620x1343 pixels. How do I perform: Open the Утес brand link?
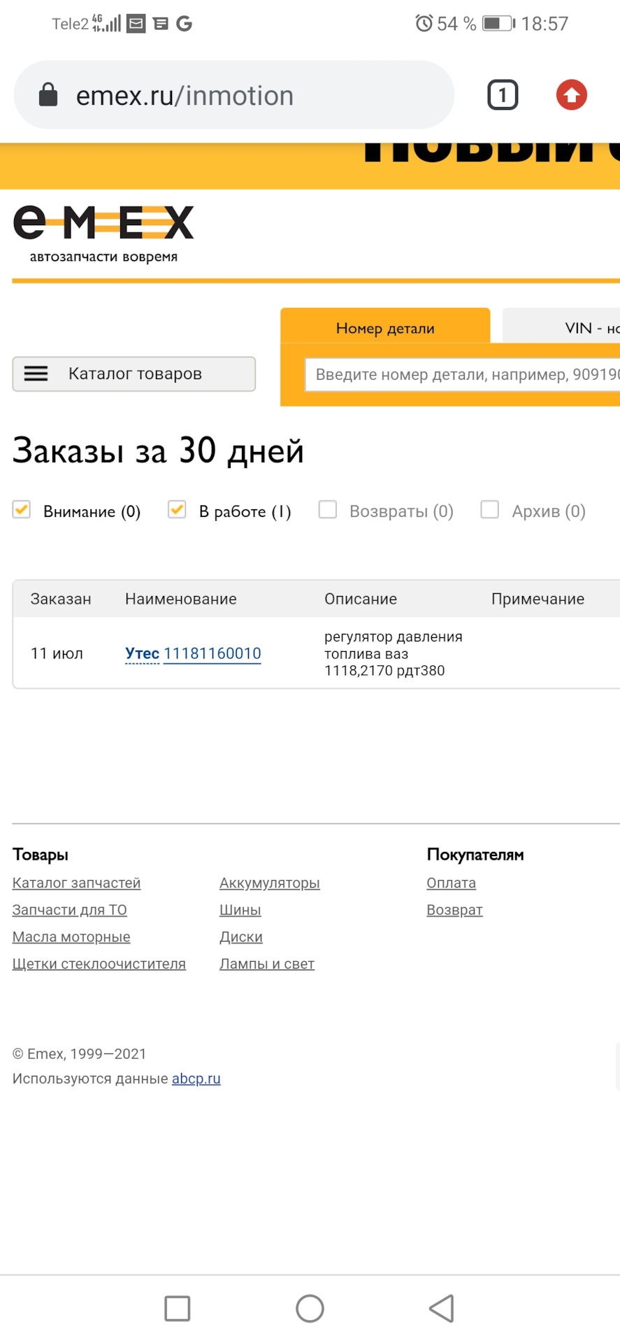(142, 653)
